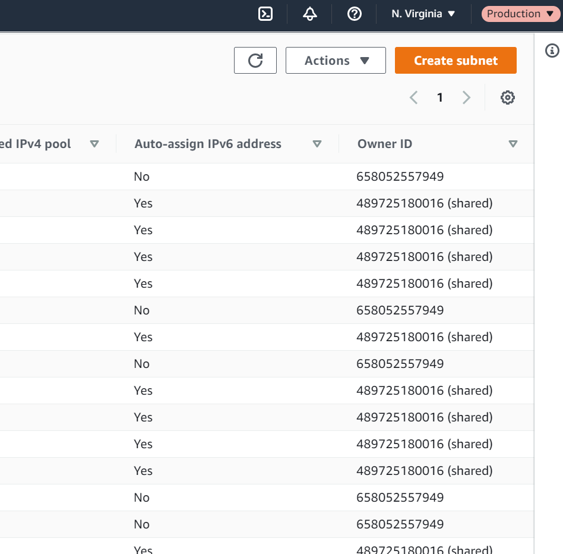
Task: Click the Create subnet button
Action: (x=456, y=61)
